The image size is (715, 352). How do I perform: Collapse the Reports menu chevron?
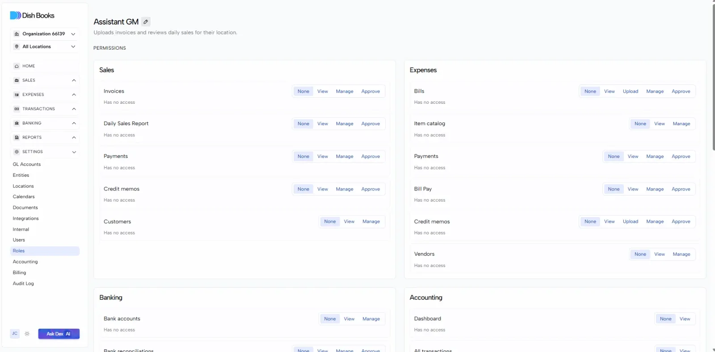[x=74, y=138]
